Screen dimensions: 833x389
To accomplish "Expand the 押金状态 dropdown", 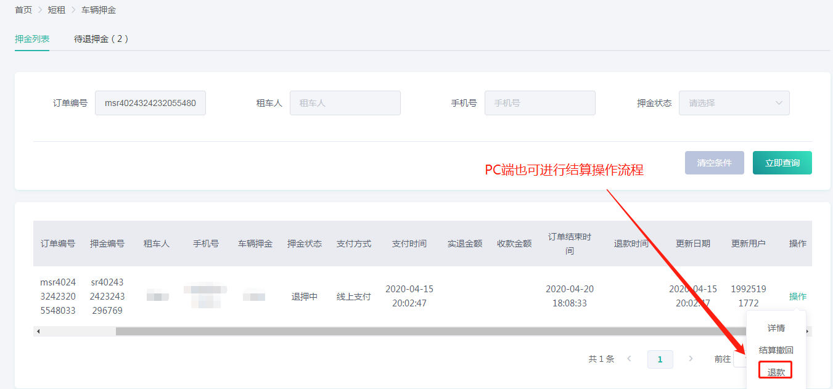I will coord(734,103).
